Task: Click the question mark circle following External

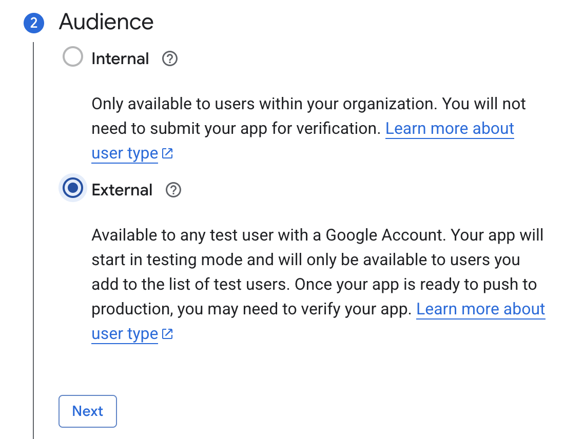Action: 173,190
